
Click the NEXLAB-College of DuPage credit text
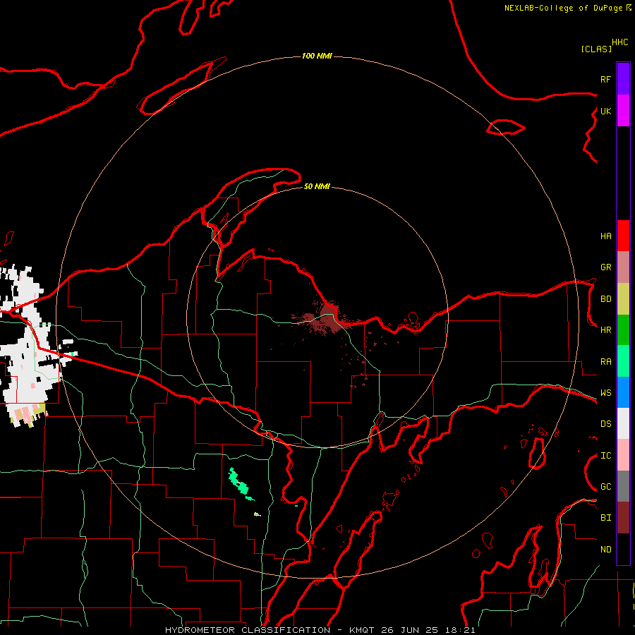[x=563, y=8]
